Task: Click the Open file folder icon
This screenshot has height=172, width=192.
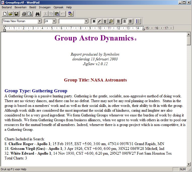Action: click(x=10, y=14)
